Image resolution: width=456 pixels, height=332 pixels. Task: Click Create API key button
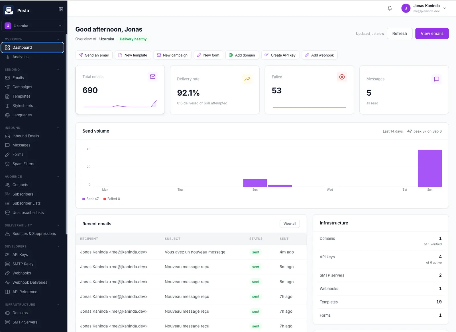(280, 55)
